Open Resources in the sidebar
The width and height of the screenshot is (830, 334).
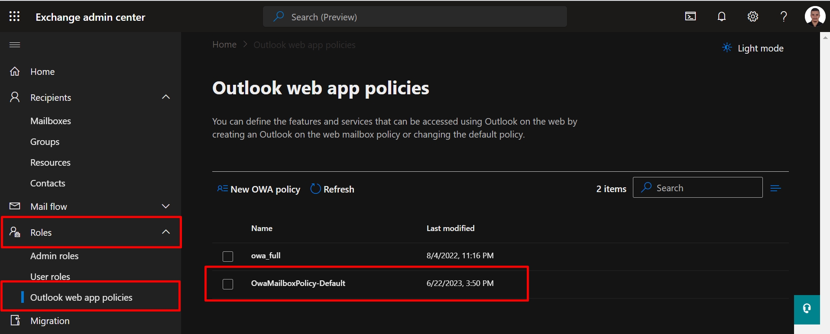(x=50, y=162)
